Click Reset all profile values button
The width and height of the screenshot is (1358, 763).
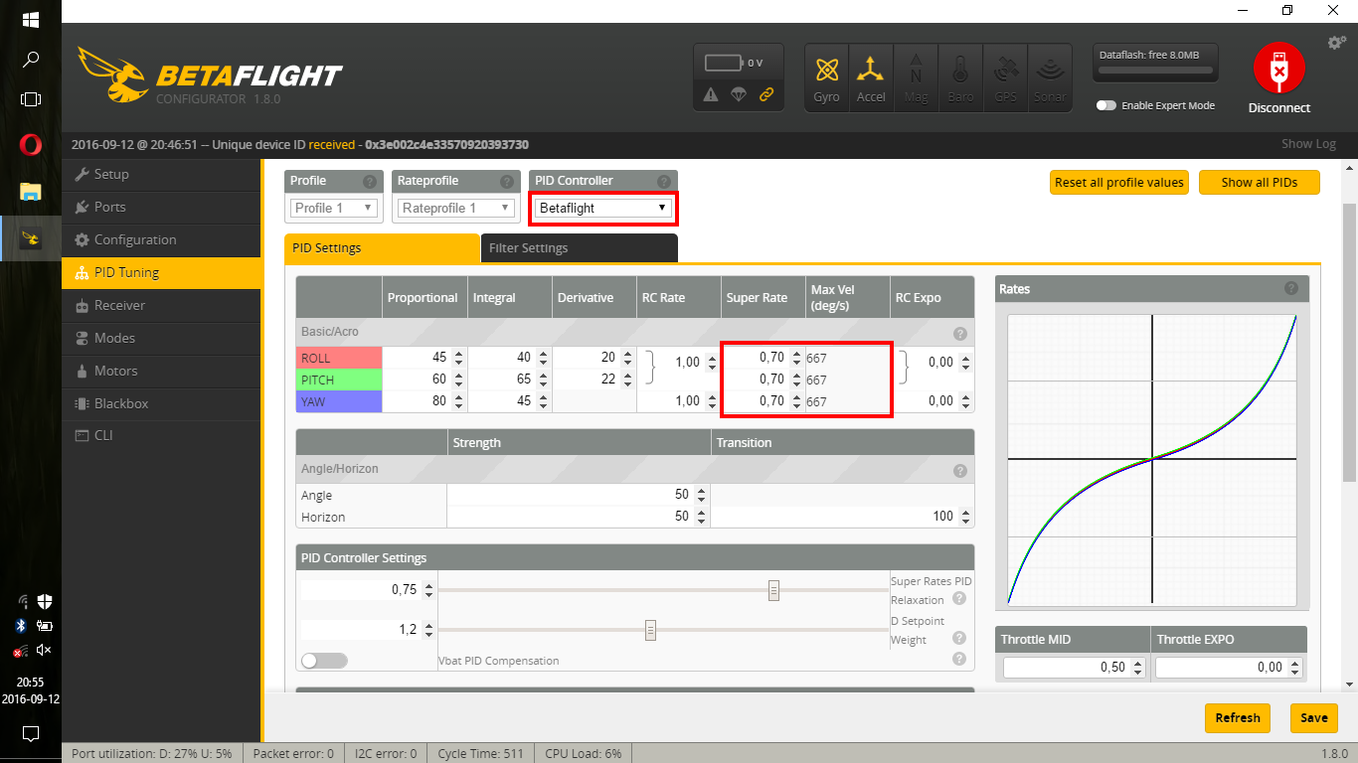tap(1118, 183)
